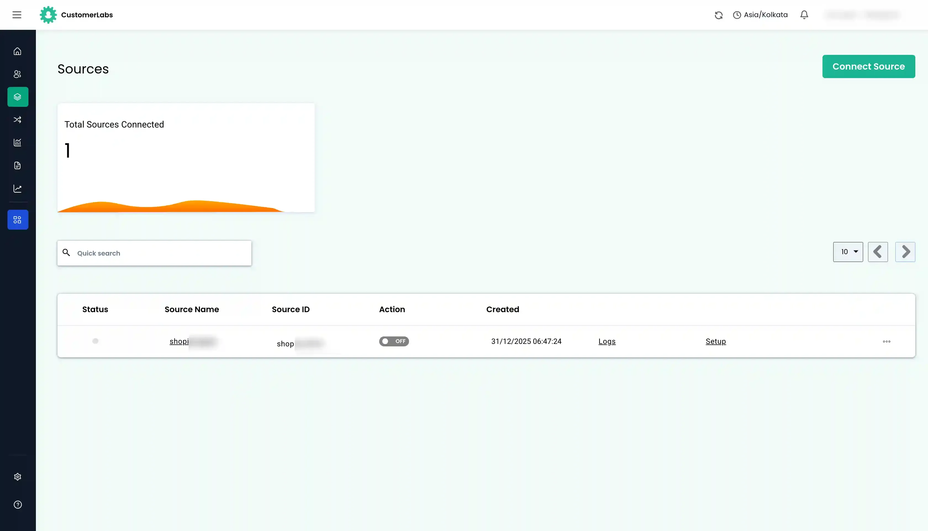Open Settings gear in sidebar
Image resolution: width=928 pixels, height=531 pixels.
tap(17, 477)
